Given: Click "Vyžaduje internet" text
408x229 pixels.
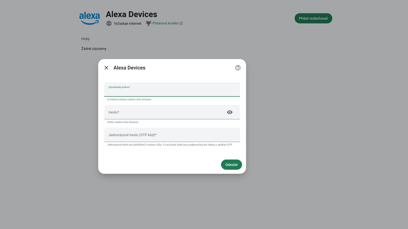Looking at the screenshot, I should [127, 23].
